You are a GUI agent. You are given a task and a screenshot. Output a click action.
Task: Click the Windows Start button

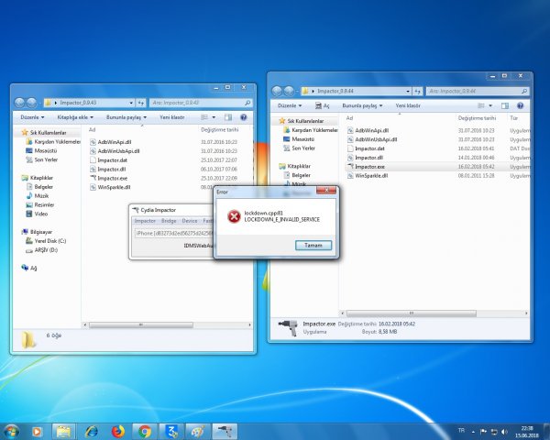(x=11, y=430)
